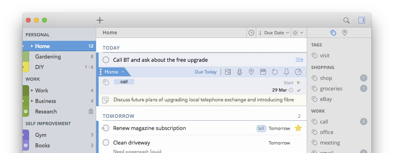Click the timer gauge icon
This screenshot has width=394, height=153.
coord(298,72)
